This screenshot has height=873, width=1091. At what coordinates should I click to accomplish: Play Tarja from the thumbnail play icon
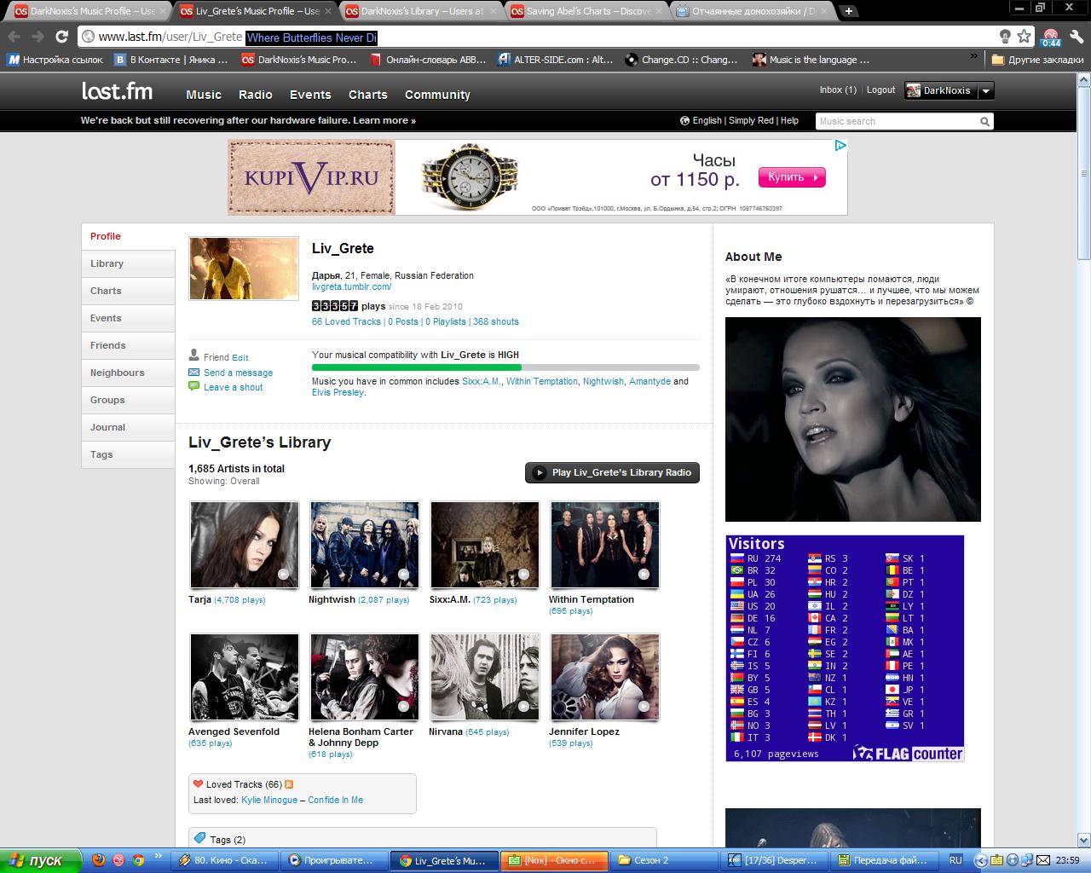[x=283, y=575]
